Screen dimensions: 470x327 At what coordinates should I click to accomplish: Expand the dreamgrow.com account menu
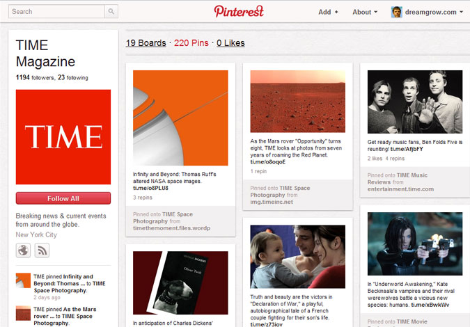click(434, 12)
